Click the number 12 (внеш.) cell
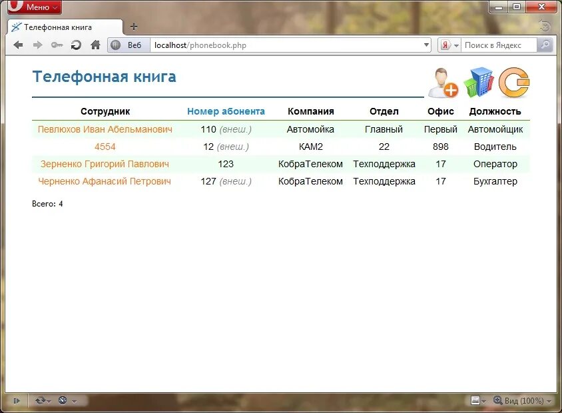The image size is (562, 413). click(x=226, y=147)
